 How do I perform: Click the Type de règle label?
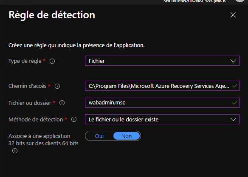[x=25, y=61]
